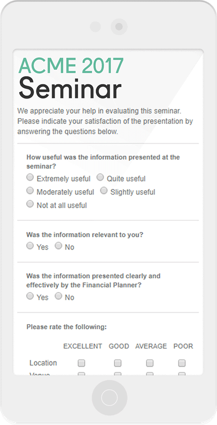Tap the small sensor beside the camera
The height and width of the screenshot is (425, 217).
coord(95,27)
